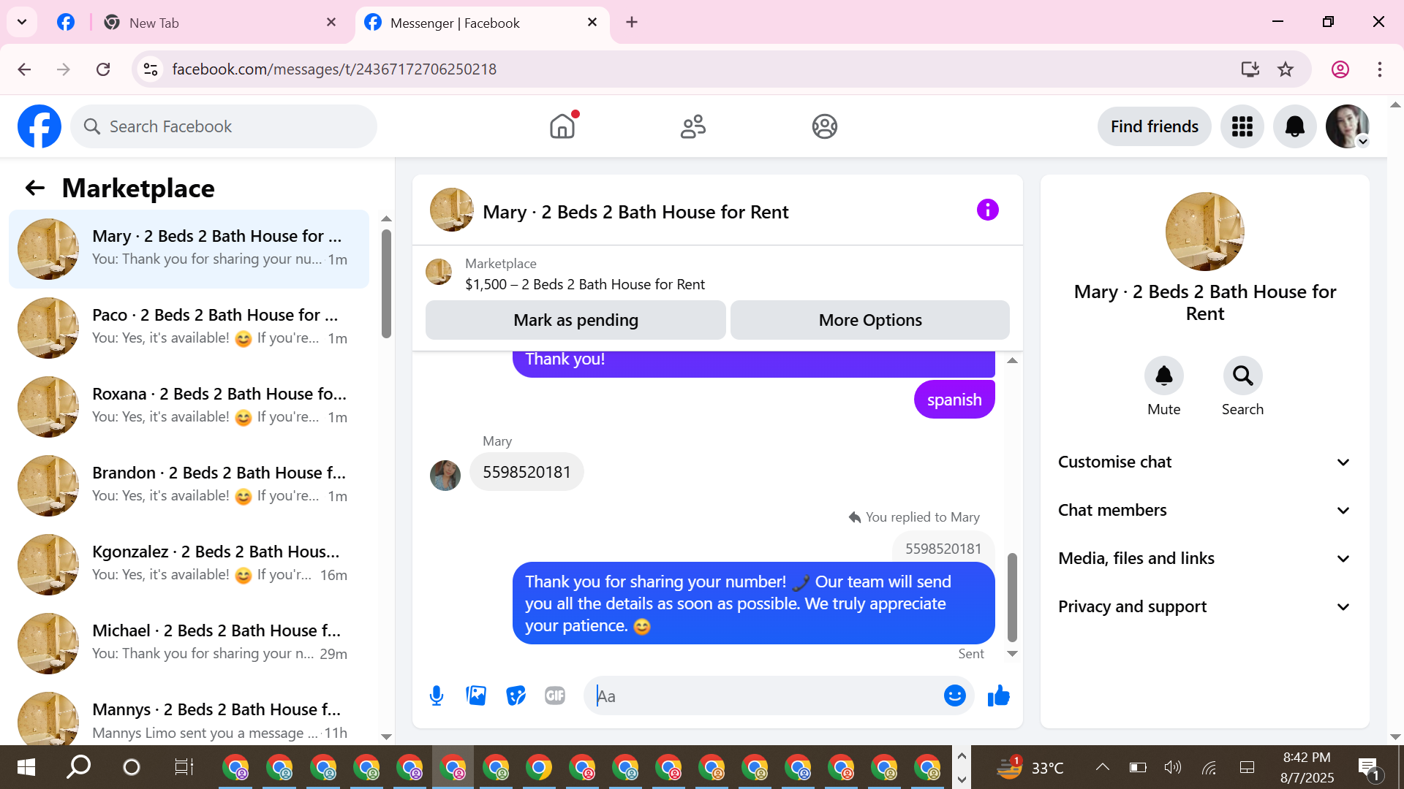Select the Messenger | Facebook tab
This screenshot has height=789, width=1404.
pos(483,23)
